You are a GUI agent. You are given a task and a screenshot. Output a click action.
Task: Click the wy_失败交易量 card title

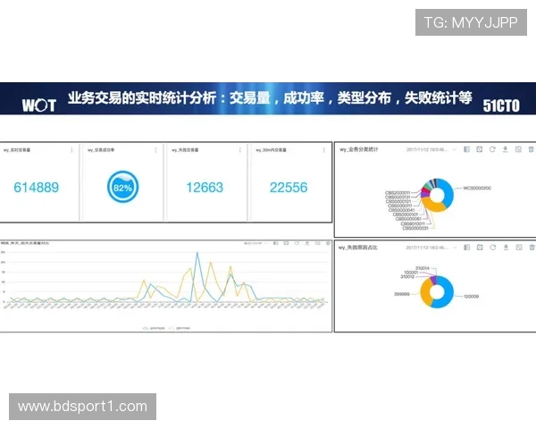(185, 150)
